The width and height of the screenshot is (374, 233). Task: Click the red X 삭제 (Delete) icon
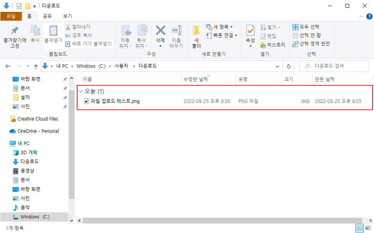tap(161, 31)
